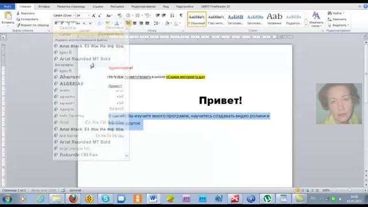Viewport: 368px width, 207px height.
Task: Click zoom out minus button
Action: (334, 190)
